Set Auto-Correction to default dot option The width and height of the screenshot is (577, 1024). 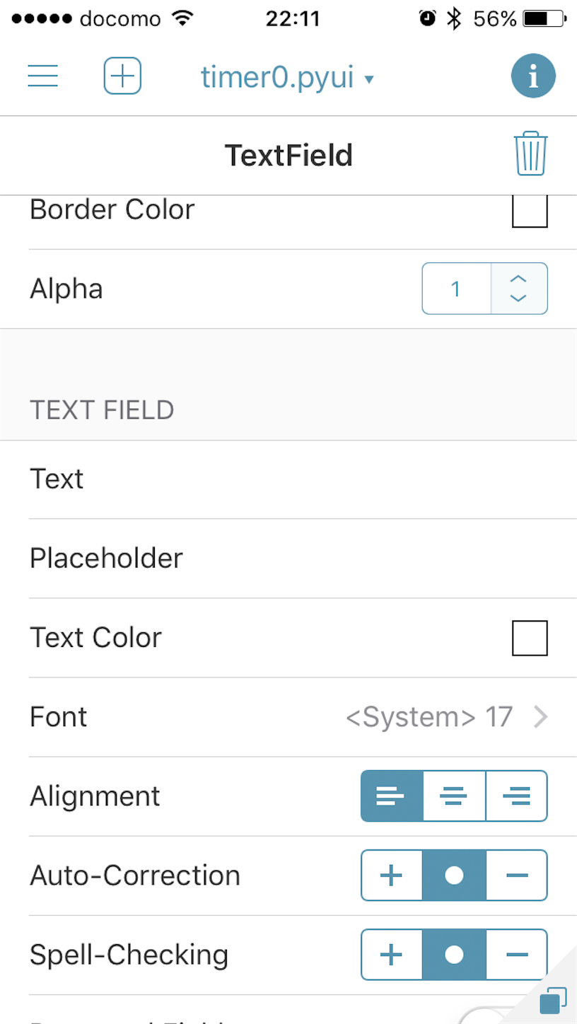click(454, 875)
